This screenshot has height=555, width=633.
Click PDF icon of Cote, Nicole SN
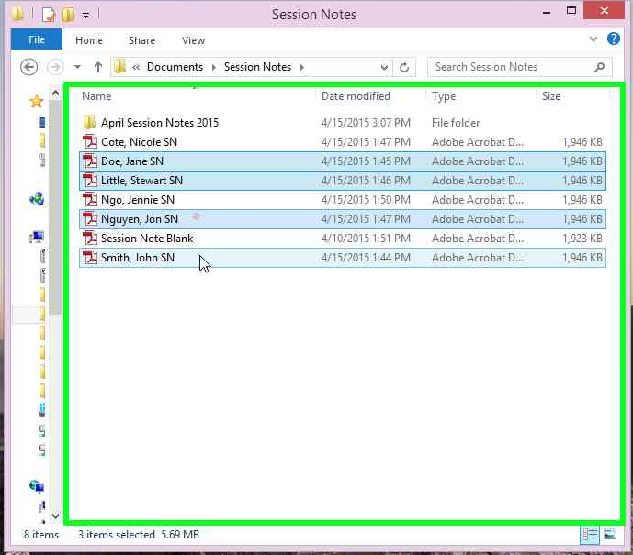pos(90,142)
